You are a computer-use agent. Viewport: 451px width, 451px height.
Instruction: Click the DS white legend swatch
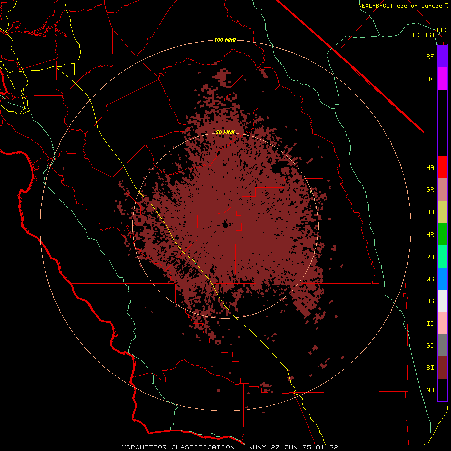[442, 301]
